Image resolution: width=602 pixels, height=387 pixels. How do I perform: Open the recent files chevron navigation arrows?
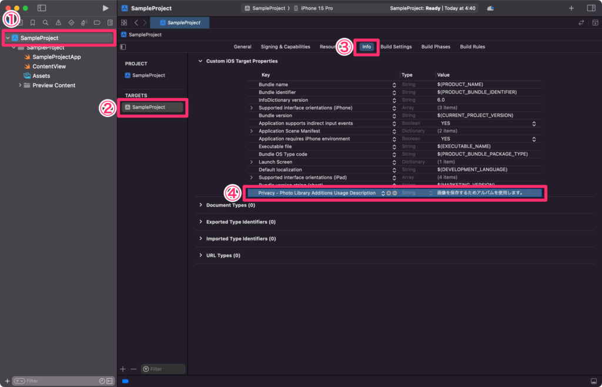(141, 22)
